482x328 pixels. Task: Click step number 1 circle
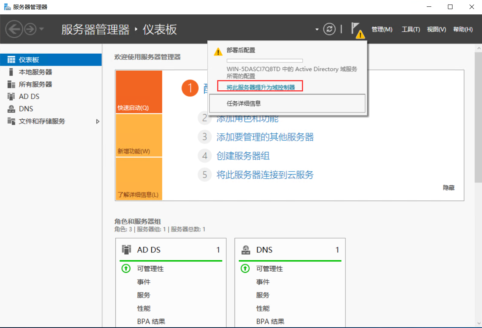pyautogui.click(x=190, y=88)
